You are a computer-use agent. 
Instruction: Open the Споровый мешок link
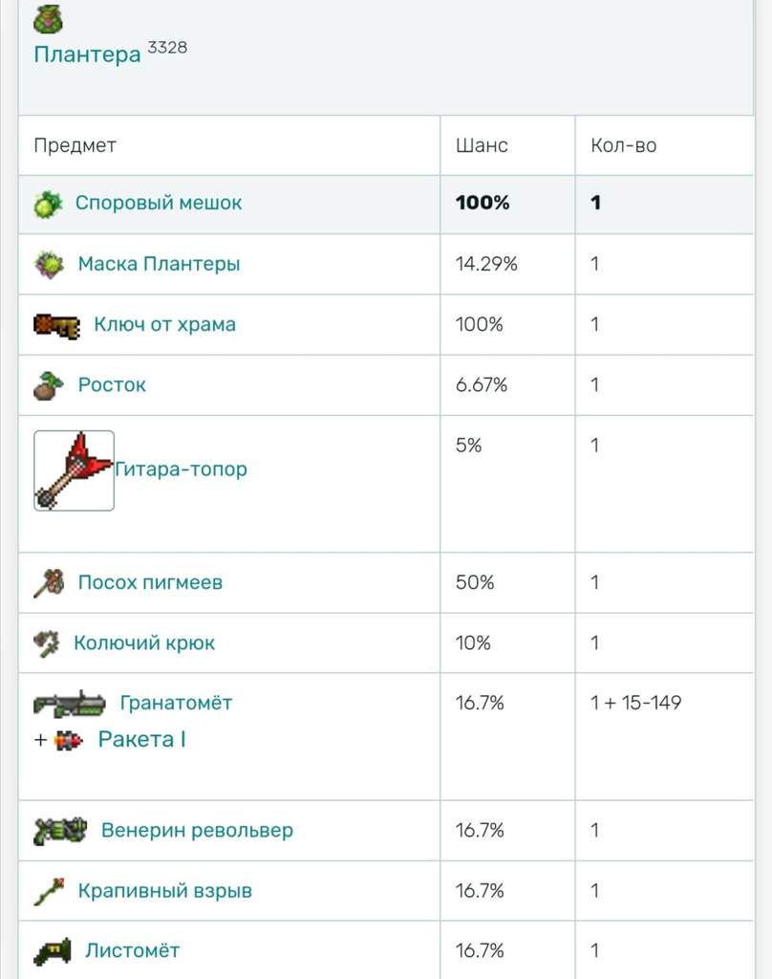point(159,203)
